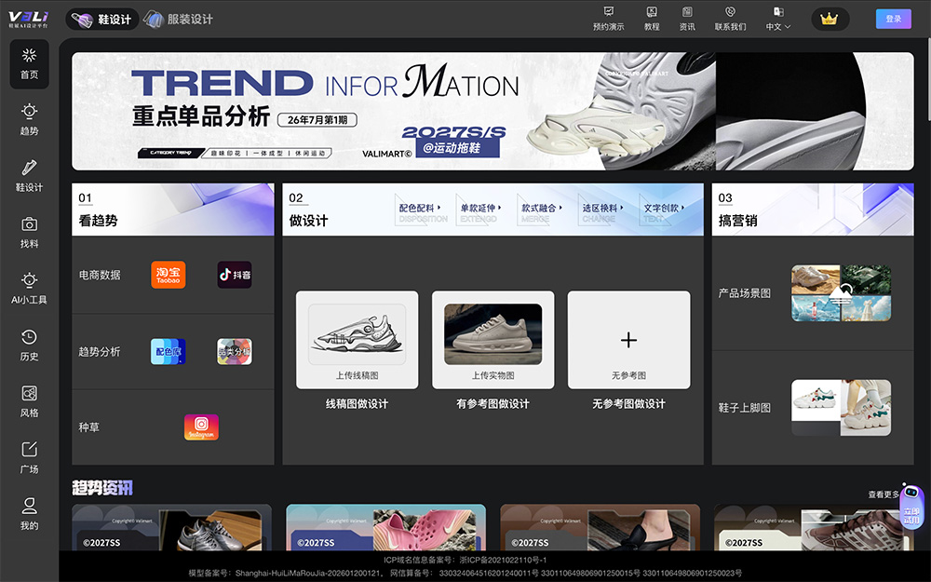Open the ICP备案 number link in footer
The width and height of the screenshot is (931, 582).
504,560
